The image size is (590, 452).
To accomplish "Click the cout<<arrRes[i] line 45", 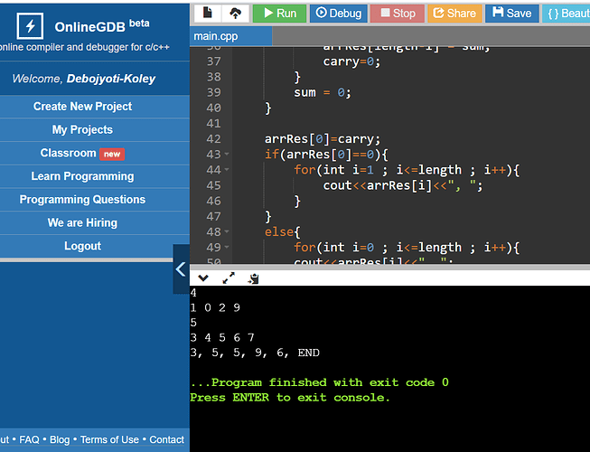I will point(403,185).
